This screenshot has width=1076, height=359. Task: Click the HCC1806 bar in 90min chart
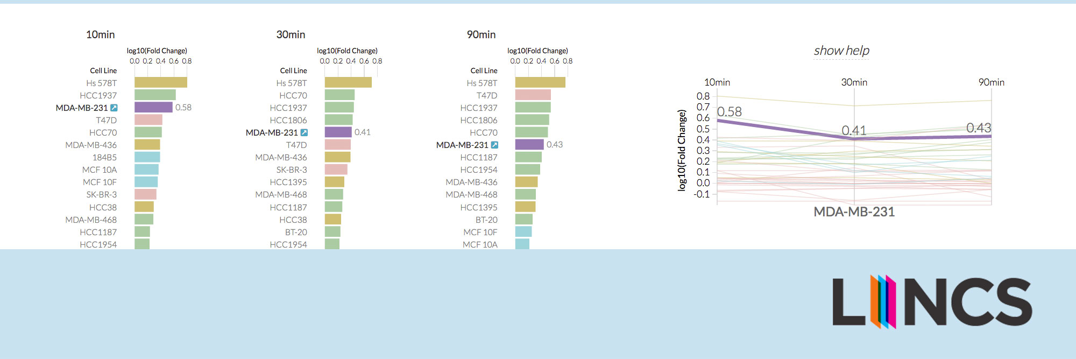pyautogui.click(x=532, y=119)
